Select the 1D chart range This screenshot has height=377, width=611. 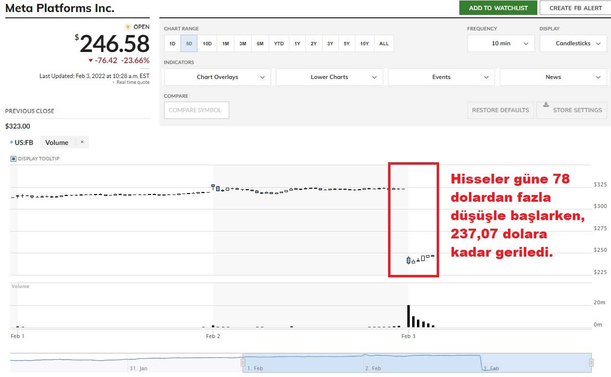[172, 43]
